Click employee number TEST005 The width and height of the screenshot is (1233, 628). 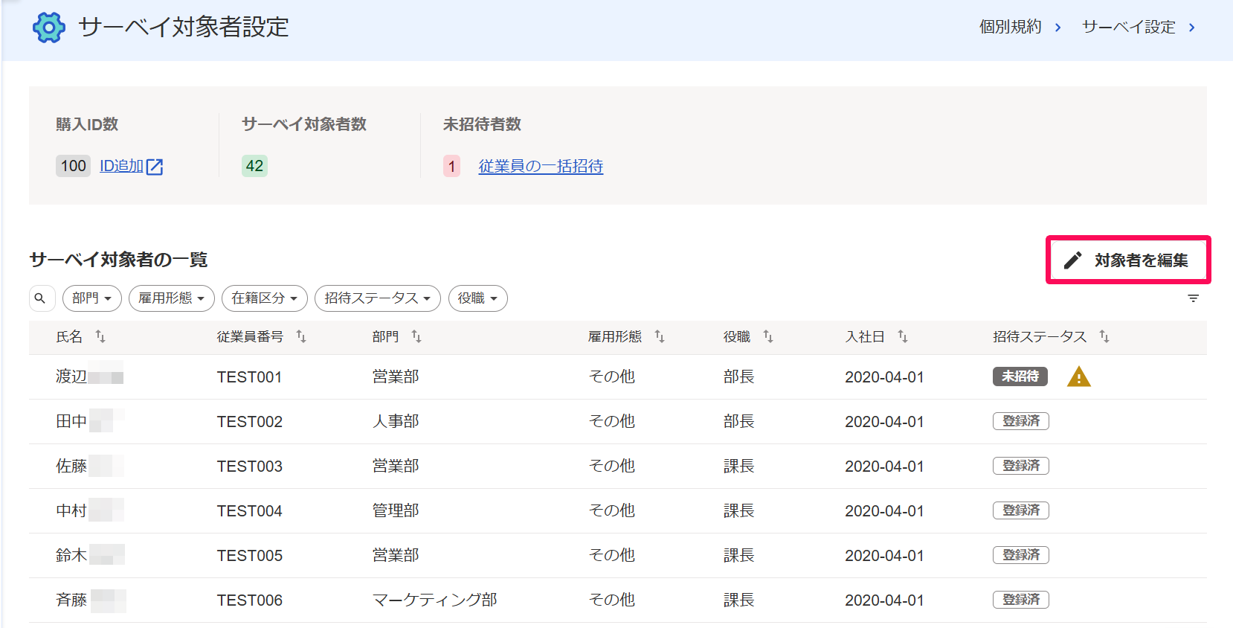(x=249, y=556)
